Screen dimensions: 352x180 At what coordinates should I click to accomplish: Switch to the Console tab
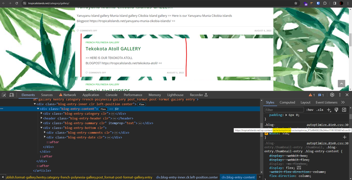click(x=111, y=95)
